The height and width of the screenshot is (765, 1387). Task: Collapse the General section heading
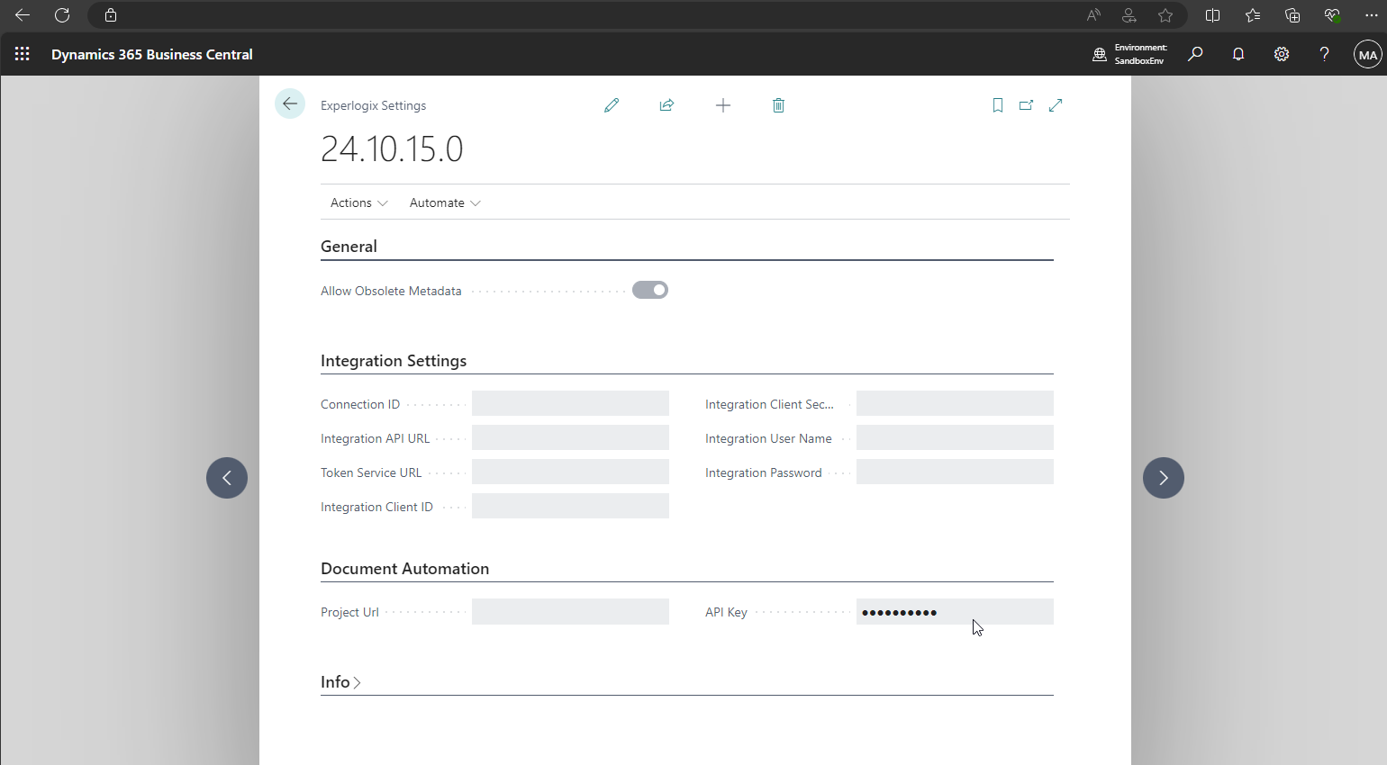click(x=349, y=247)
